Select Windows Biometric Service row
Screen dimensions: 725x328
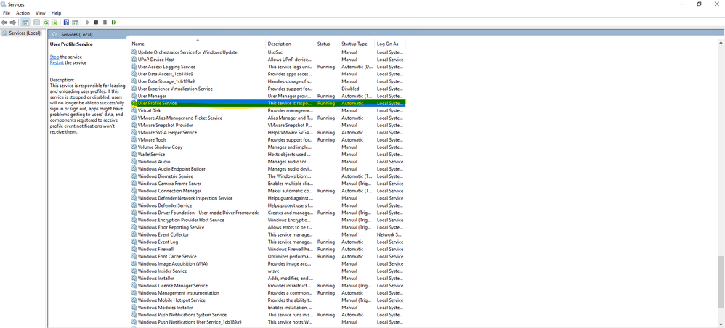click(268, 176)
